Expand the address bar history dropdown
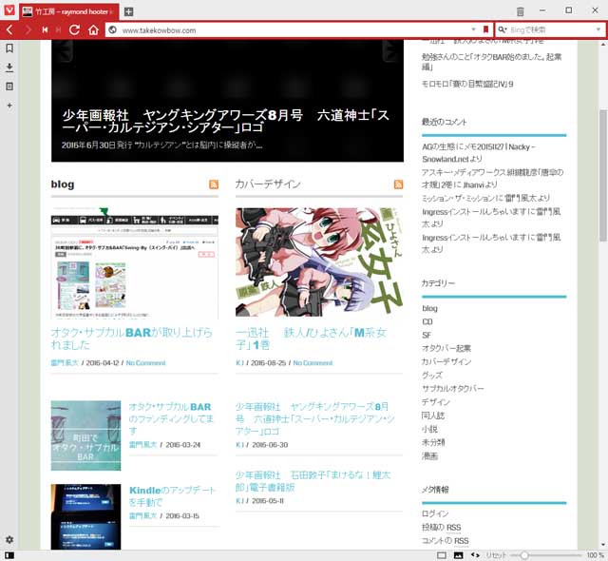Viewport: 608px width, 561px height. click(473, 29)
